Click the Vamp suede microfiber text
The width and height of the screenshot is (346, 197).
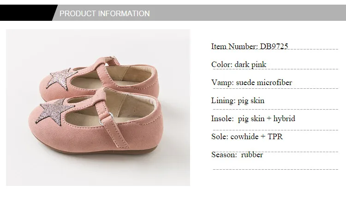(x=251, y=82)
